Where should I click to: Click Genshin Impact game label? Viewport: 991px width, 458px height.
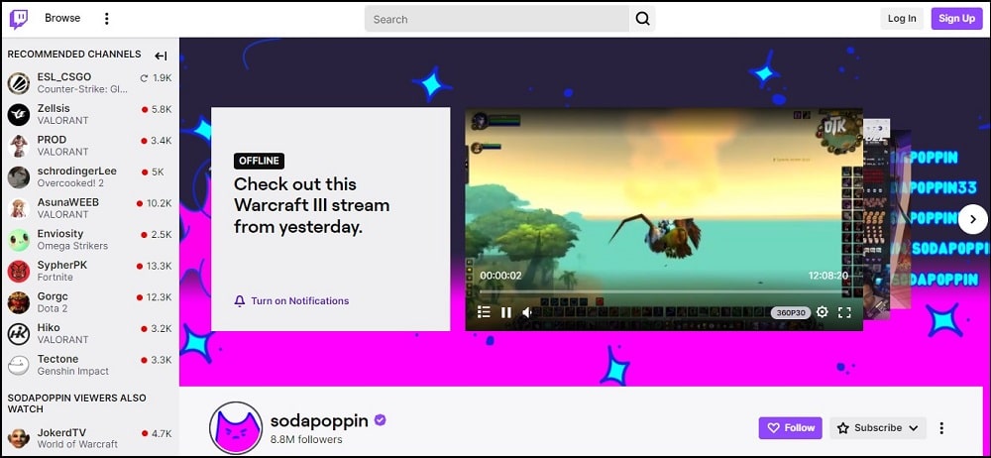click(73, 372)
